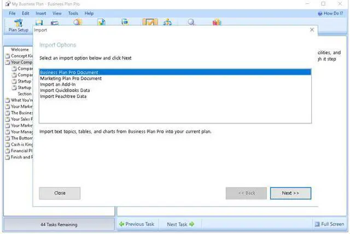
Task: Click the document icon beside Financial Pl
Action: (x=8, y=151)
